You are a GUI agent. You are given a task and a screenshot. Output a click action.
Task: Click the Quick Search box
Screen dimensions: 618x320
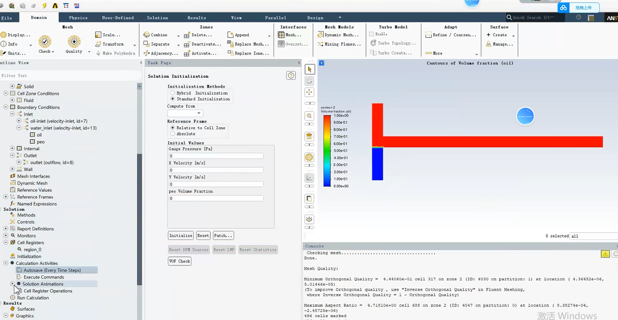(x=535, y=18)
